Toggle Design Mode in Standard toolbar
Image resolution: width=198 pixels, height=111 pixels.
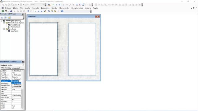45,11
